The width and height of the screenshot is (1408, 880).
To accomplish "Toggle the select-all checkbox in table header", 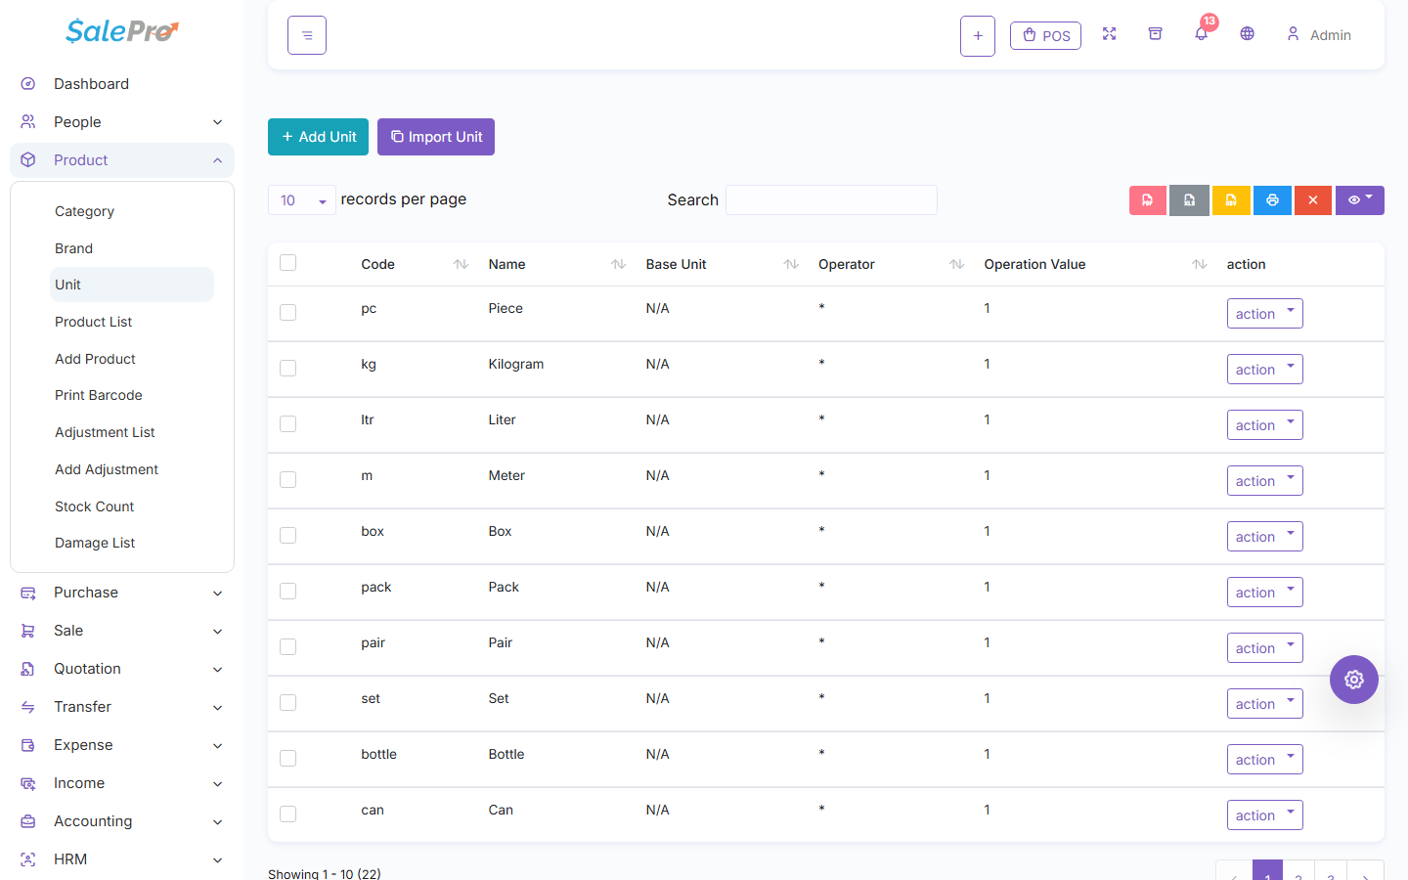I will pos(287,263).
